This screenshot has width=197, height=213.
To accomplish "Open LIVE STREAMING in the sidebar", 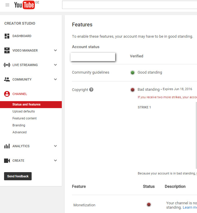I will click(x=25, y=65).
